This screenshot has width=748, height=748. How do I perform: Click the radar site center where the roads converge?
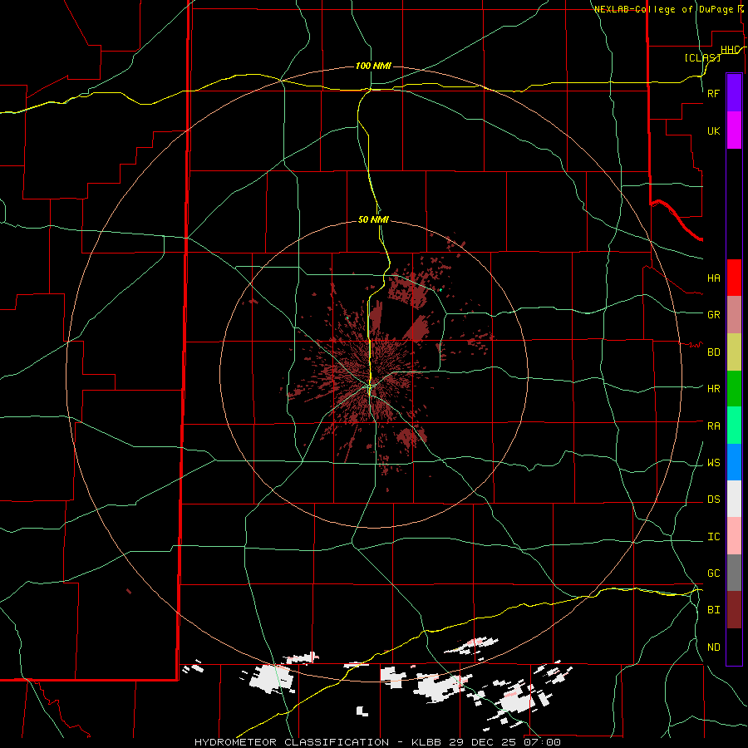click(x=370, y=386)
